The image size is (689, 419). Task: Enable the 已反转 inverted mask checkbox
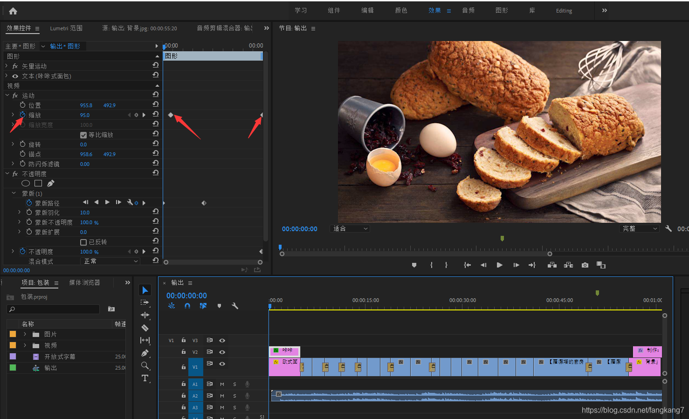pyautogui.click(x=83, y=242)
